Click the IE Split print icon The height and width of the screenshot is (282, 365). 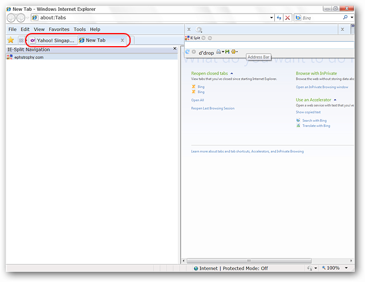coord(218,52)
